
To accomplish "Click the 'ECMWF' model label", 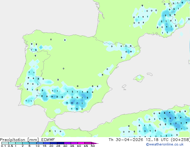I will click(48, 140).
